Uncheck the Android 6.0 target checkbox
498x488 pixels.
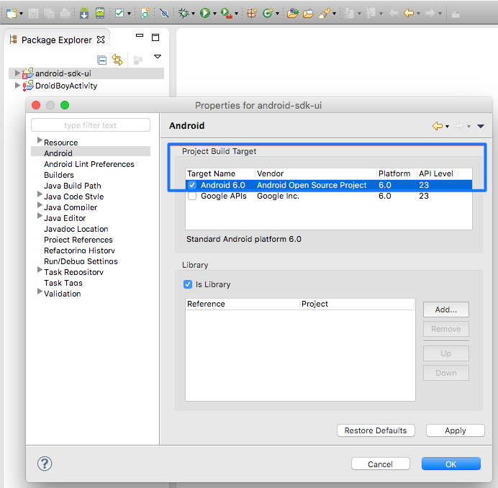pyautogui.click(x=192, y=185)
